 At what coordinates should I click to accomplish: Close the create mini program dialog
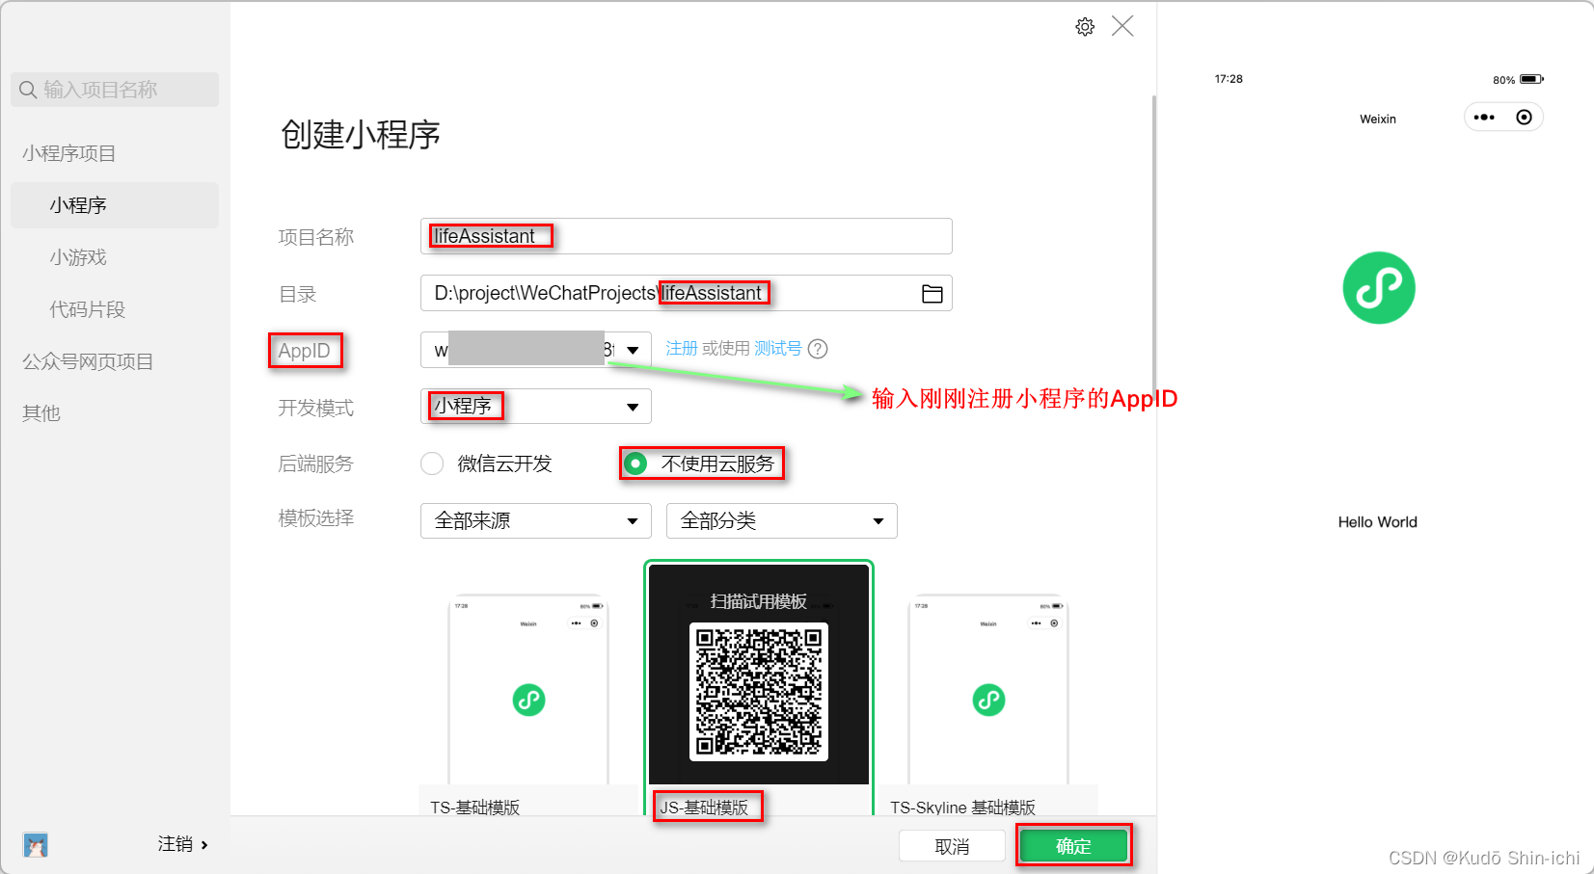point(1122,26)
